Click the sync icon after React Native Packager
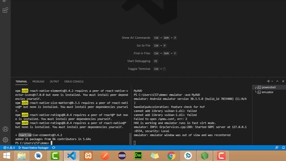The image size is (286, 161). pos(54,148)
